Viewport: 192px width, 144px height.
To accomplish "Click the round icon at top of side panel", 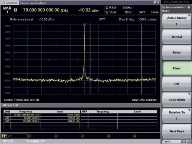I will click(189, 7).
